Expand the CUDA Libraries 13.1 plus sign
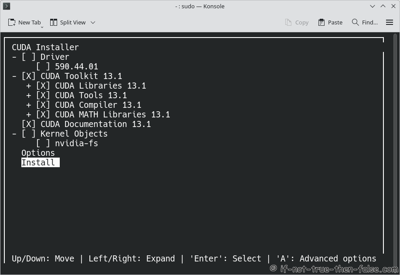This screenshot has width=400, height=275. [x=29, y=86]
